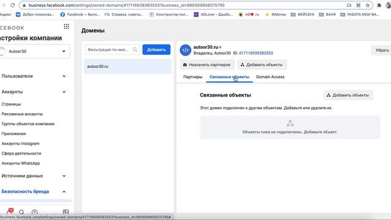Screen dimensions: 391x220
Task: Click Добавить объекты in Связанные объекты section
Action: [x=348, y=95]
